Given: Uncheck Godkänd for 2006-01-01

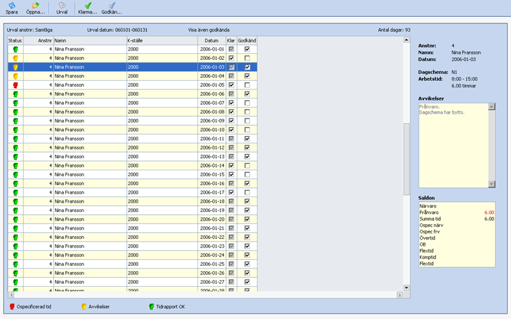Looking at the screenshot, I should tap(247, 49).
